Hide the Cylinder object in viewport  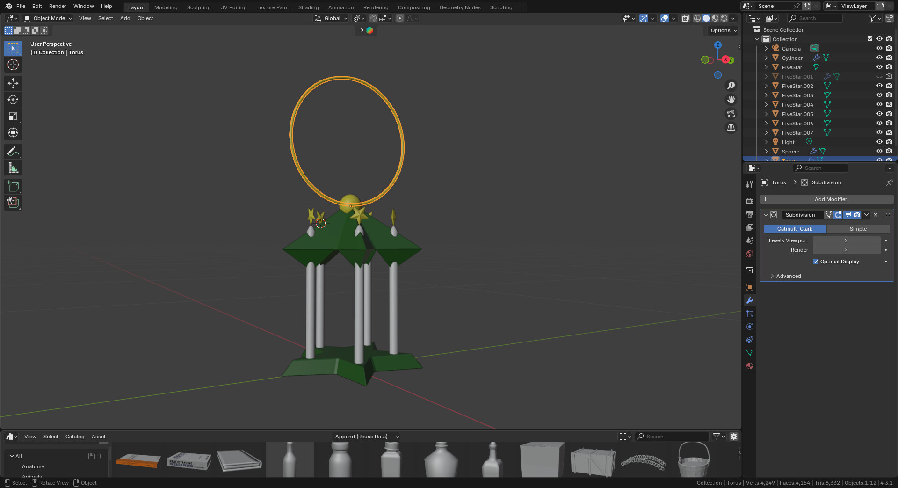tap(879, 58)
